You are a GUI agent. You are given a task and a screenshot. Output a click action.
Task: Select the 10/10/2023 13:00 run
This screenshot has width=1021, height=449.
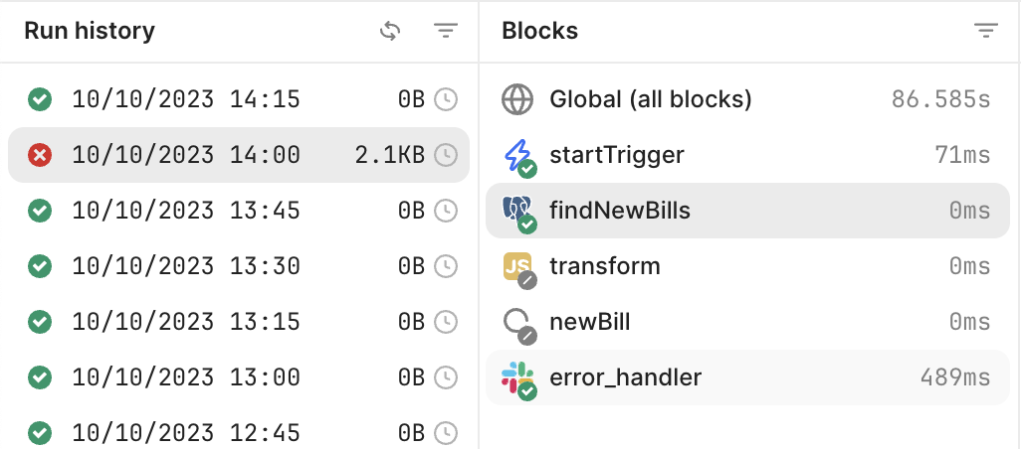tap(238, 376)
